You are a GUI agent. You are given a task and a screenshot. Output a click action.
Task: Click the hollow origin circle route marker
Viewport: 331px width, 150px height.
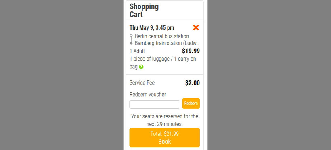pyautogui.click(x=131, y=36)
